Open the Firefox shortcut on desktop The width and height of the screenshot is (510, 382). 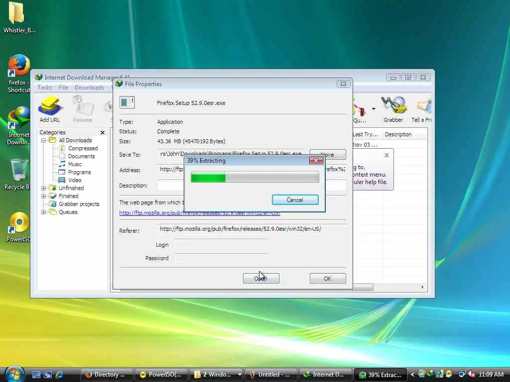point(18,74)
